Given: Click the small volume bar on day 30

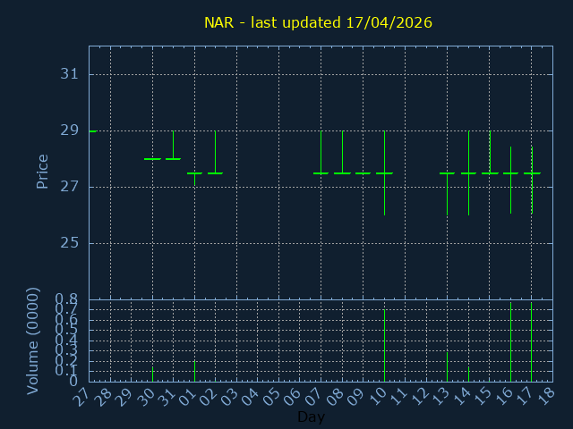Looking at the screenshot, I should [152, 374].
